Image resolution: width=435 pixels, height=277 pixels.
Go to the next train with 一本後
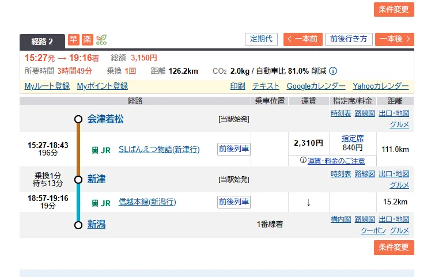point(395,39)
